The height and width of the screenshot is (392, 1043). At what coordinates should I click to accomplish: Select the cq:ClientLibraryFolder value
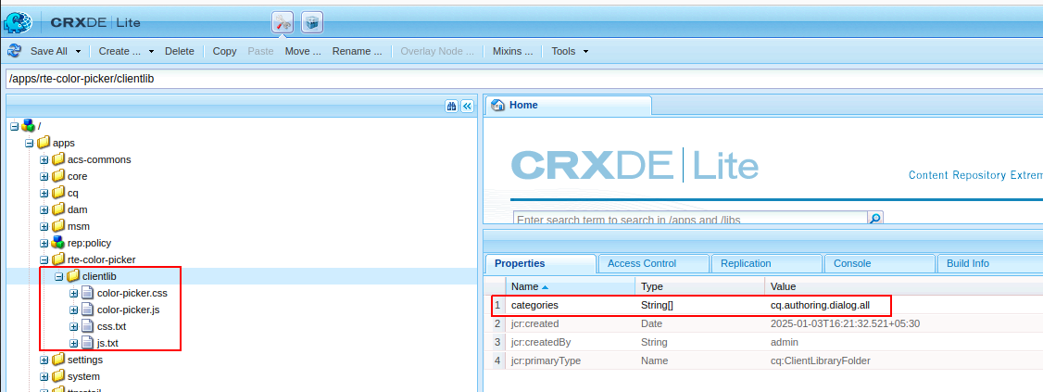[x=820, y=360]
